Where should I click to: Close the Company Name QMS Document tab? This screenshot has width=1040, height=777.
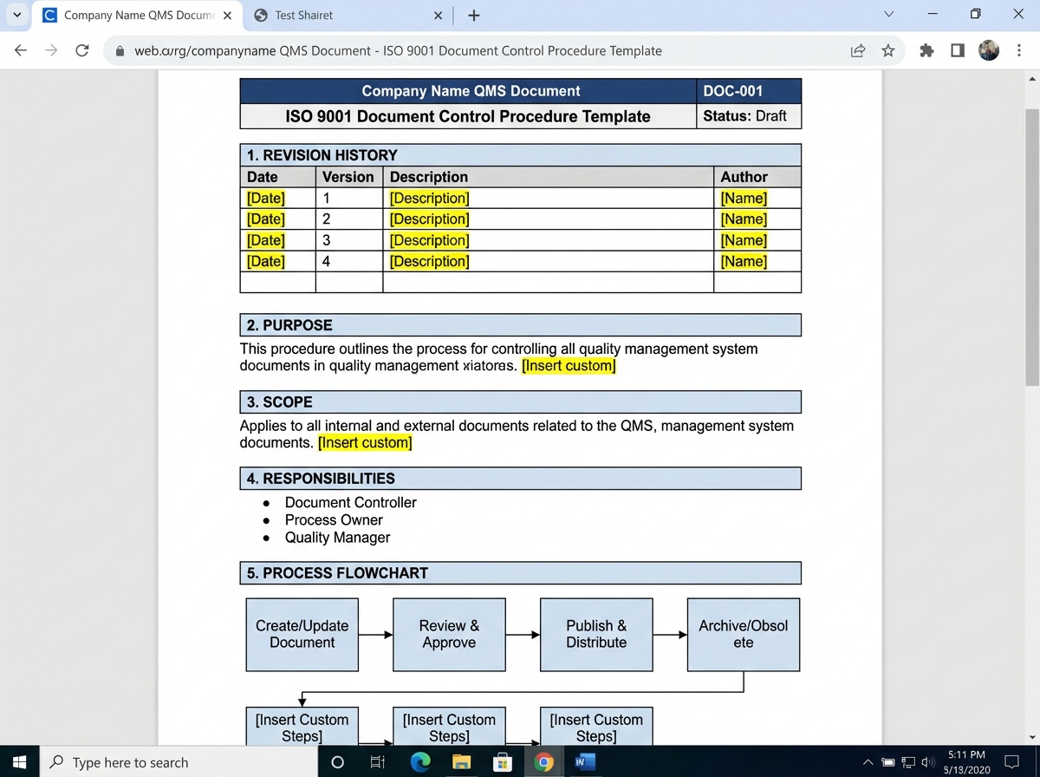pyautogui.click(x=227, y=16)
